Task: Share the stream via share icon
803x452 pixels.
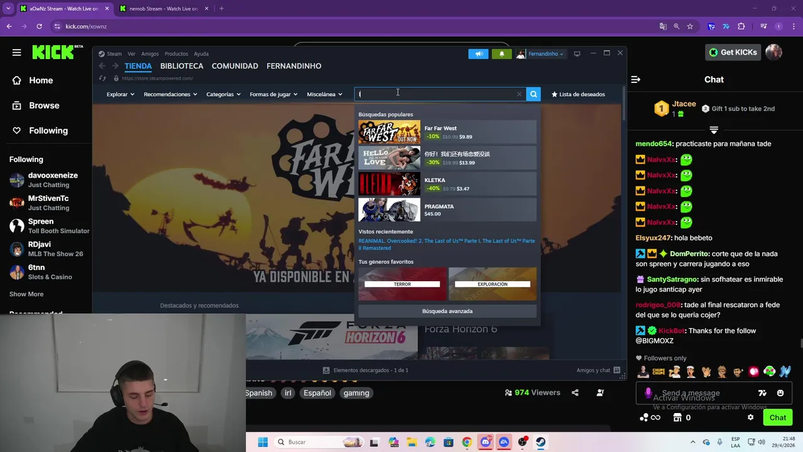Action: [x=575, y=393]
